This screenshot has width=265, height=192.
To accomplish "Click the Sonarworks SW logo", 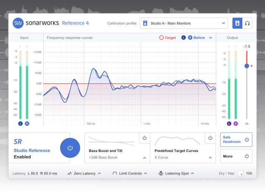I will (18, 23).
